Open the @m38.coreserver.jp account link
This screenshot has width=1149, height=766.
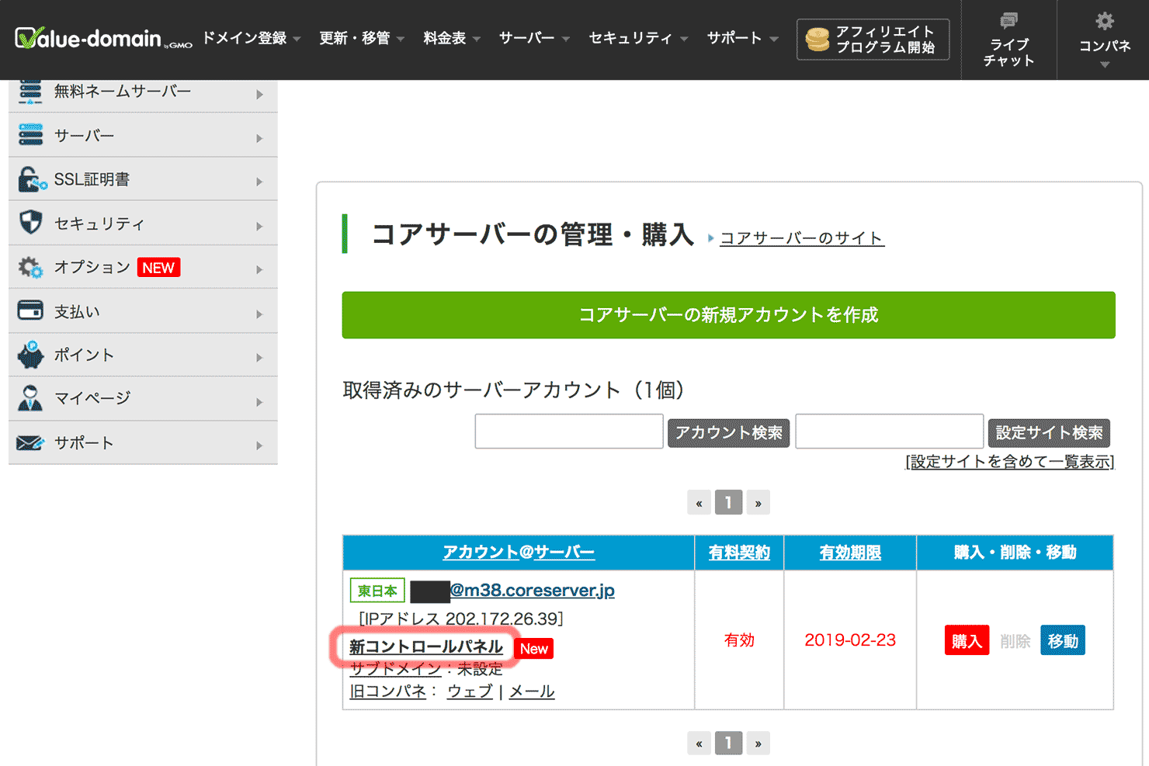point(533,591)
